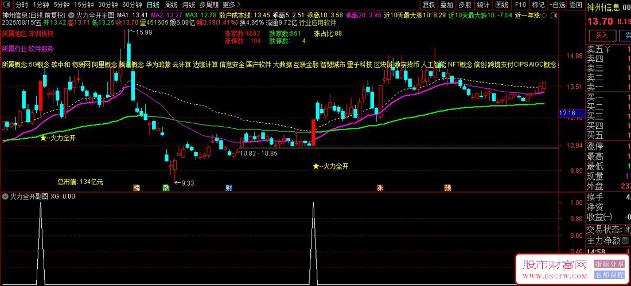Click the 换手 turnover row

click(x=609, y=198)
